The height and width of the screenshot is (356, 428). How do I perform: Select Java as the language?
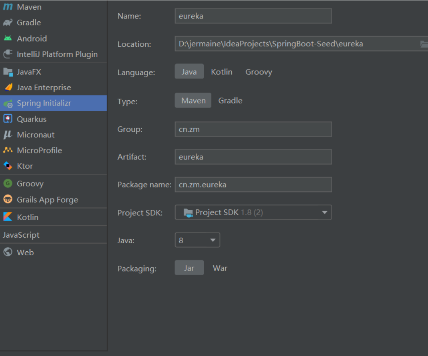[189, 72]
